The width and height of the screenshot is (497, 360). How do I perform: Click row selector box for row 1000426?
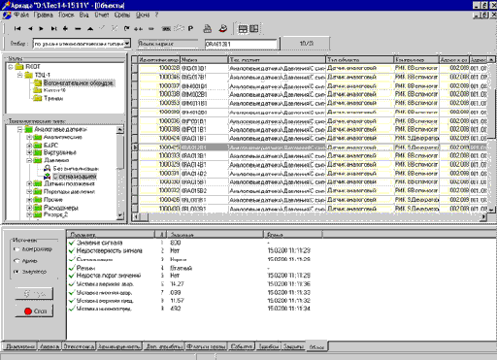click(x=135, y=200)
